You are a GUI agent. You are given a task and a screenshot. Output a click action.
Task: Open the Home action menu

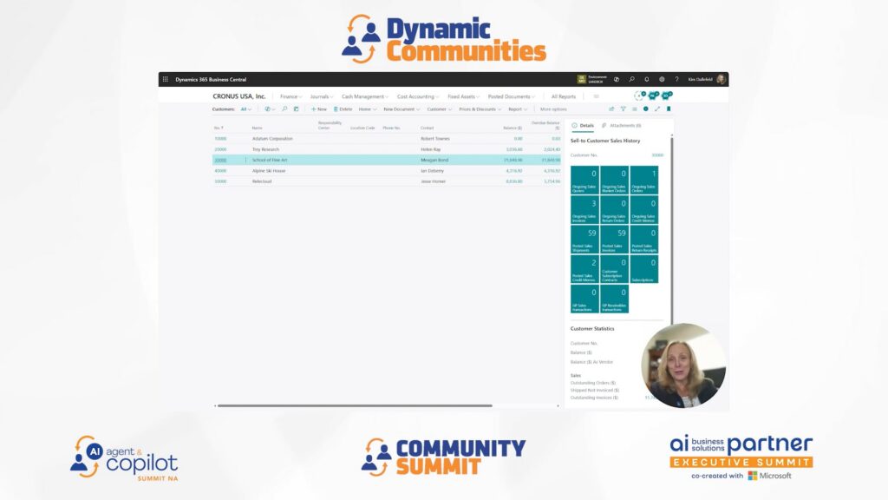tap(367, 109)
